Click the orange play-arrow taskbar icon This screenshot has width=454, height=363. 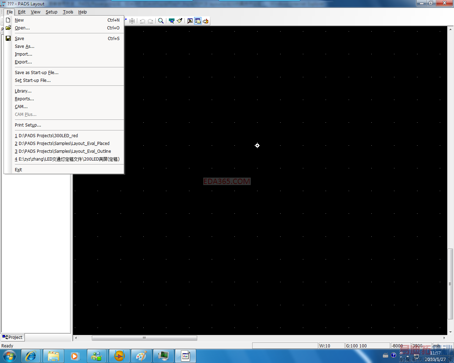119,356
